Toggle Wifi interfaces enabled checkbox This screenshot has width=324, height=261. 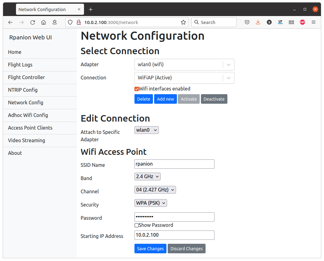(137, 89)
